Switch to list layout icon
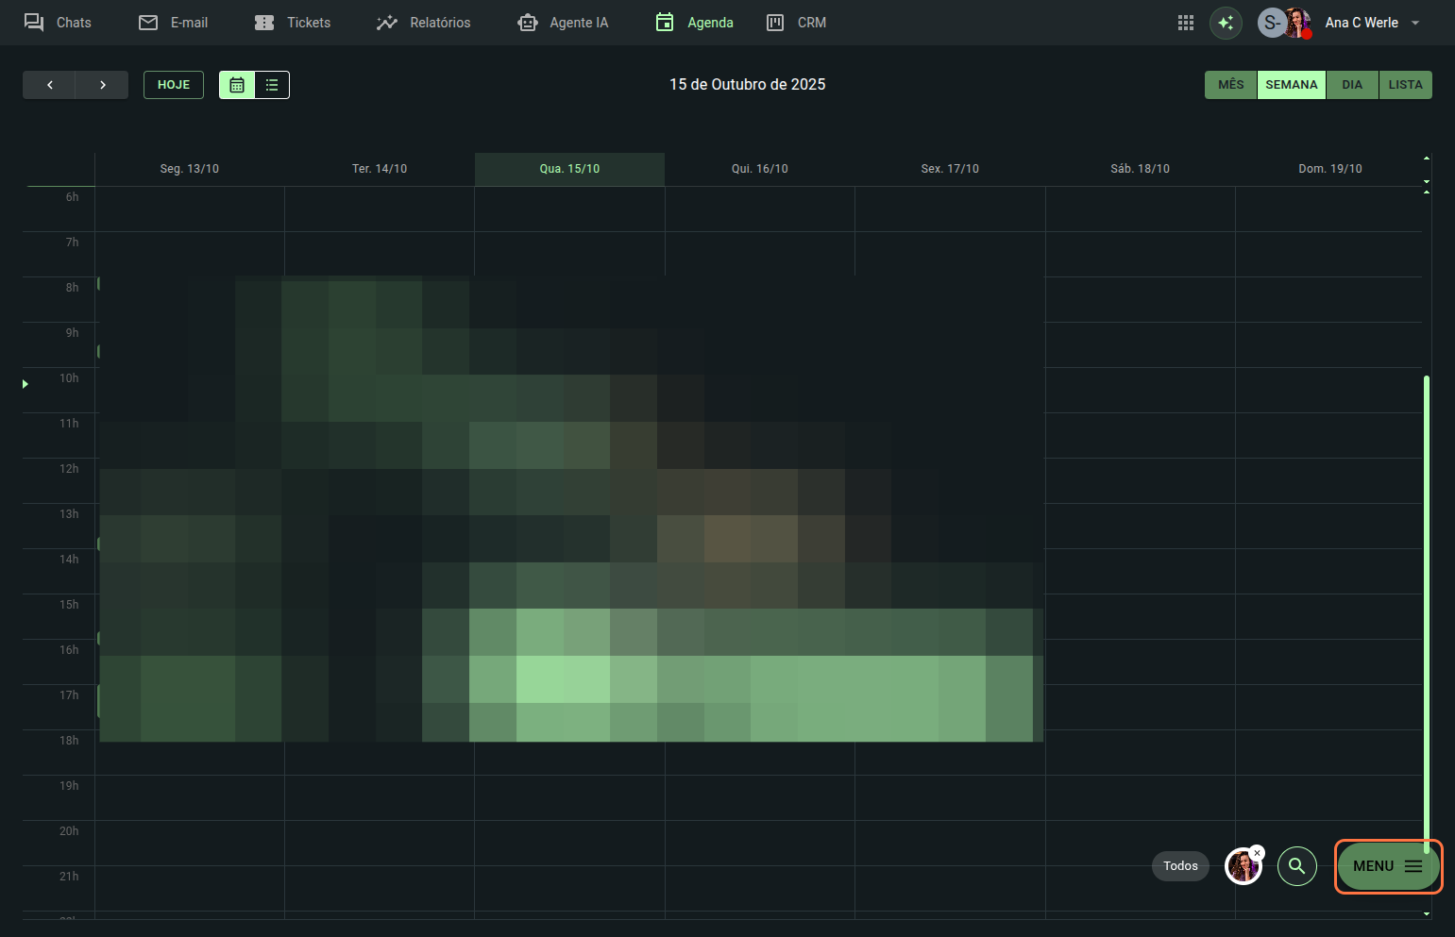The image size is (1455, 937). 272,85
